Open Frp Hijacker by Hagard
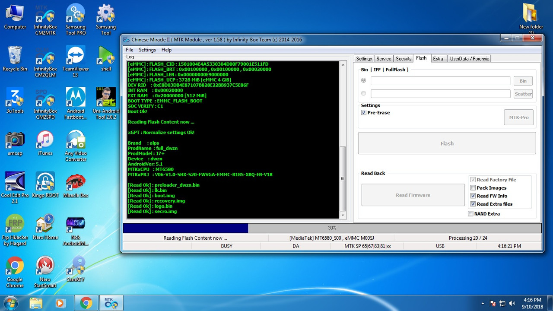The width and height of the screenshot is (553, 311). tap(15, 230)
